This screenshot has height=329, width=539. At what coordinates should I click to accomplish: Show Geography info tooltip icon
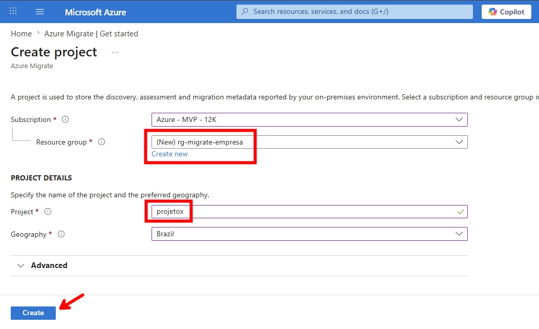(61, 234)
